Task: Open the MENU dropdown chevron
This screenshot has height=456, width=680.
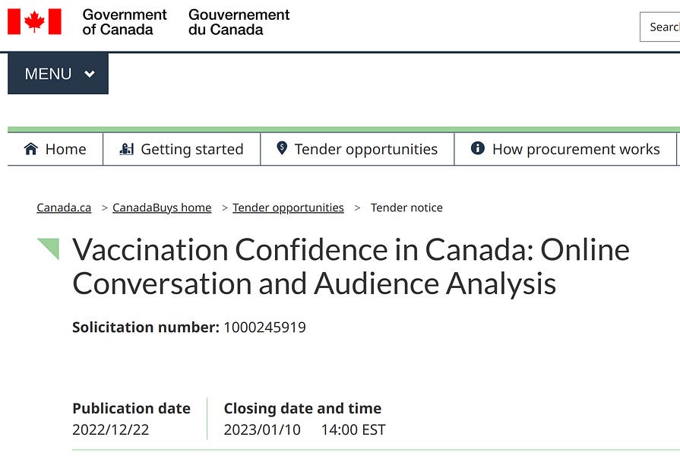Action: [x=89, y=74]
